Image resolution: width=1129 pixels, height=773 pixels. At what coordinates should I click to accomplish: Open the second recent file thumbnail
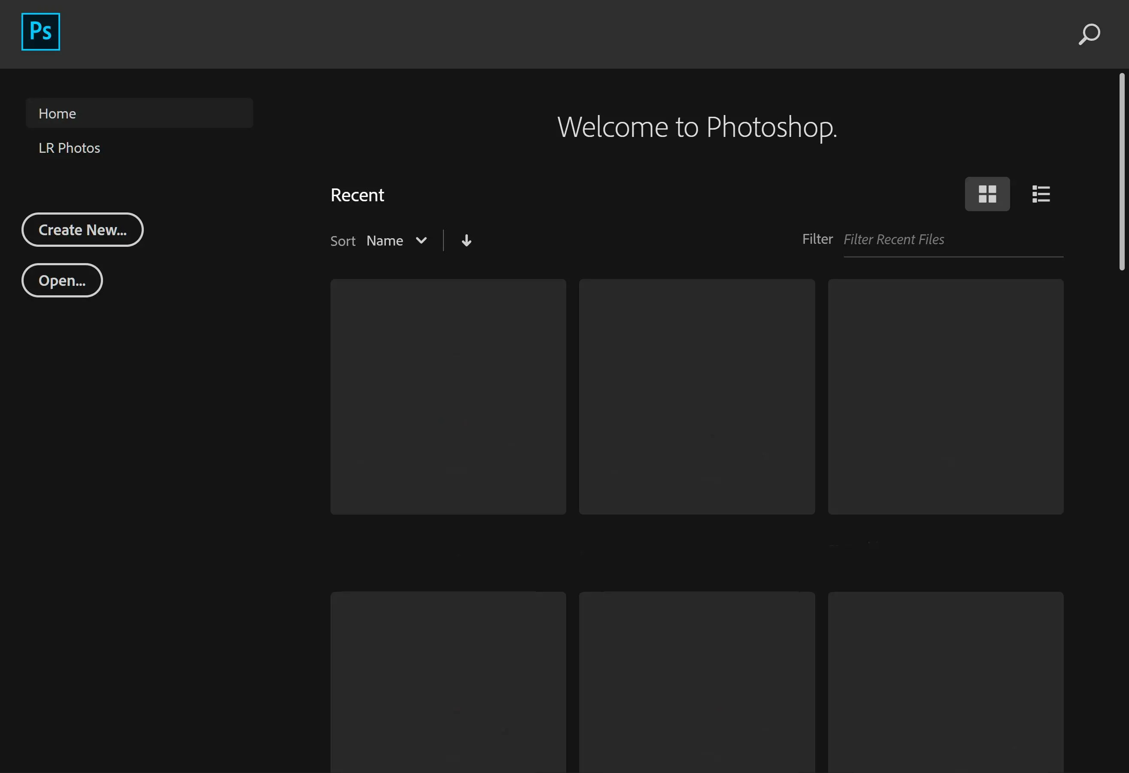click(x=697, y=395)
